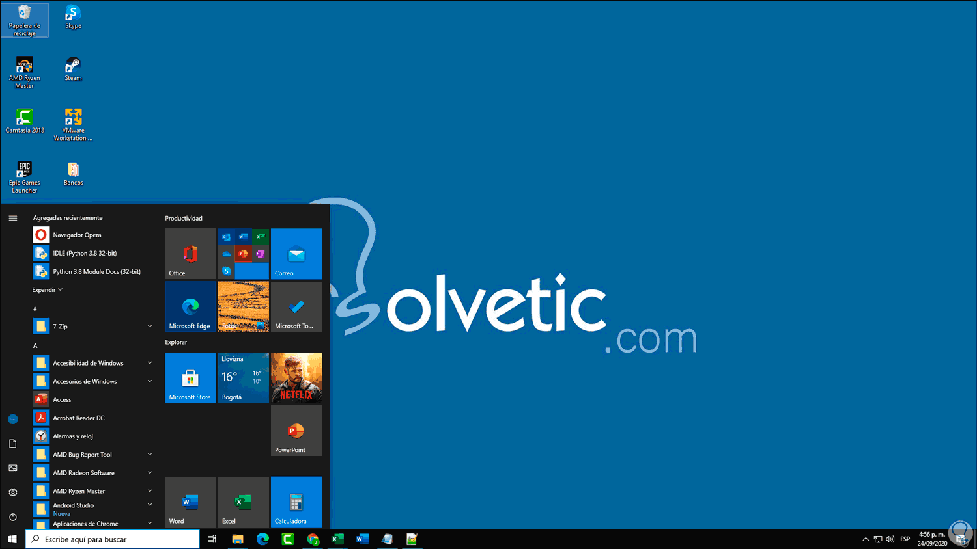Click the Windows Start button
The image size is (977, 549).
12,539
